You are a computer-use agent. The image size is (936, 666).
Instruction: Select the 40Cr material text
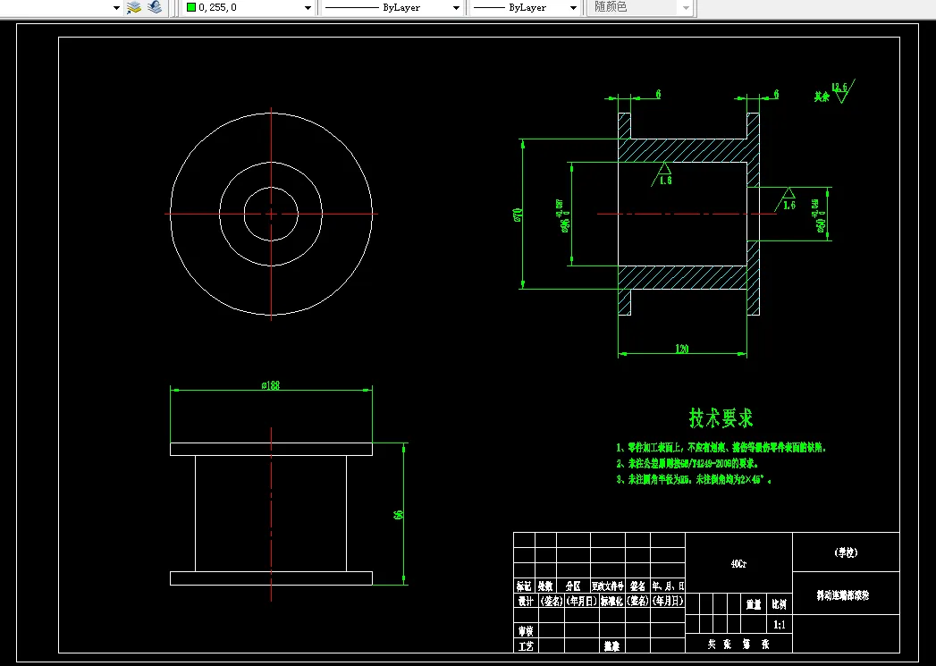[738, 564]
